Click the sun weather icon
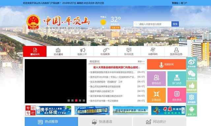The width and height of the screenshot is (211, 126). 103,22
